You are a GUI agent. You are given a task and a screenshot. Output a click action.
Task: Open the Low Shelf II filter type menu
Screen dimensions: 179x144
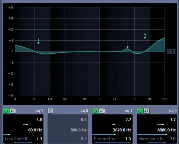pos(16,139)
